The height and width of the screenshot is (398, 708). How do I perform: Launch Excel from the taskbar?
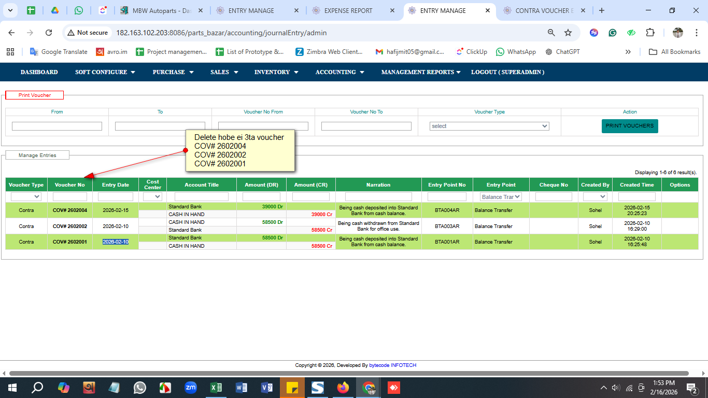coord(216,388)
